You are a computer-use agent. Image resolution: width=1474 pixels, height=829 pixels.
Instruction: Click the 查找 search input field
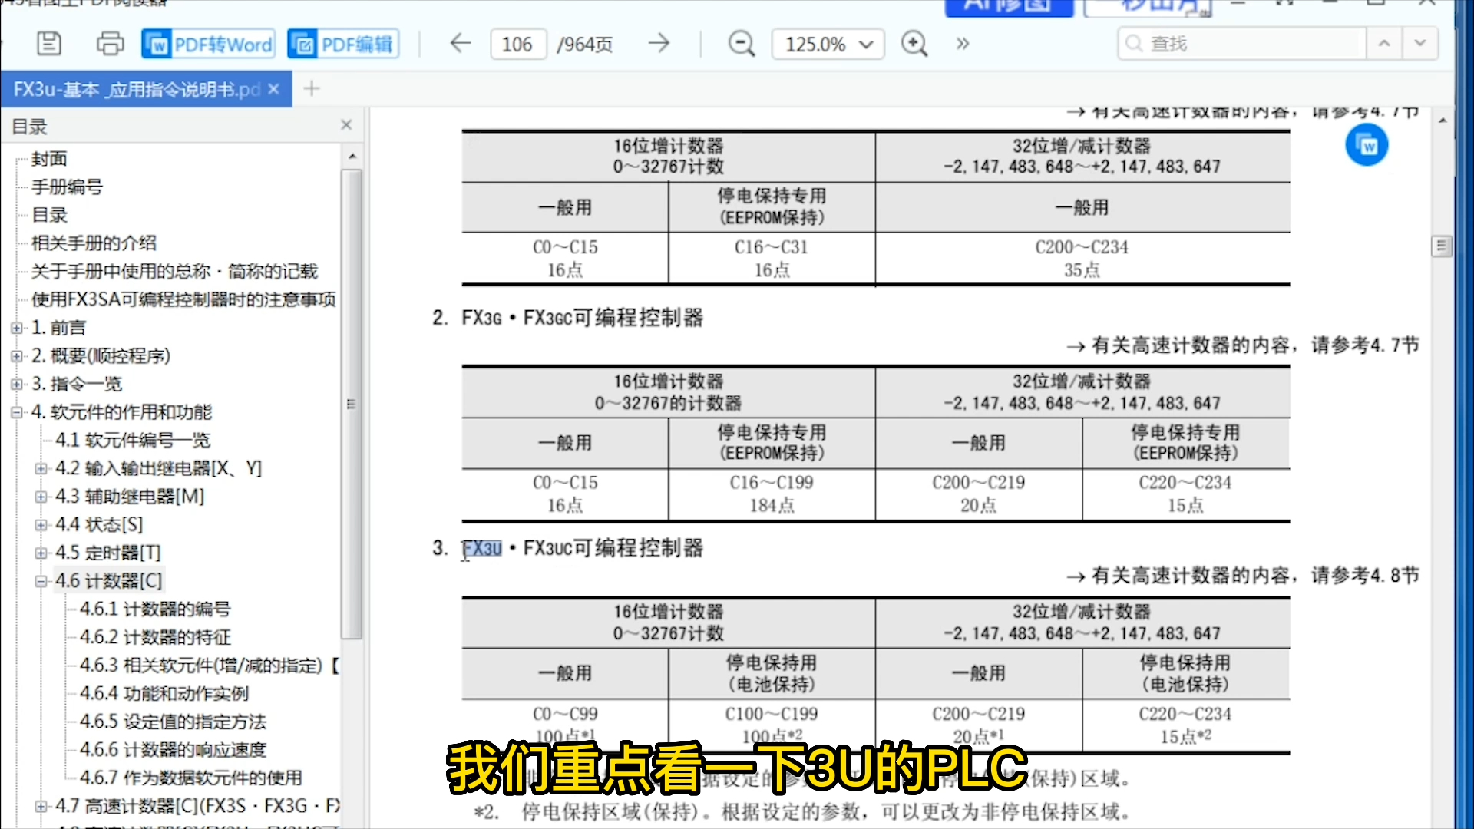[x=1242, y=44]
